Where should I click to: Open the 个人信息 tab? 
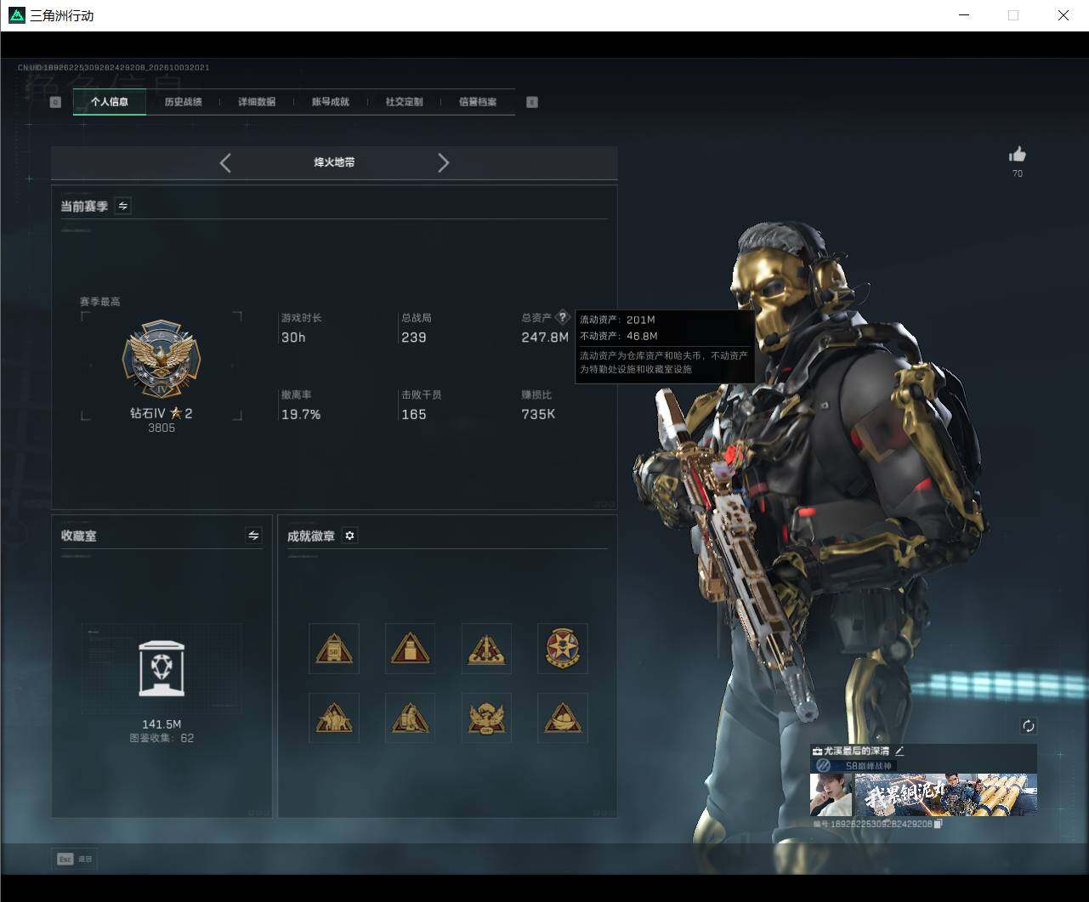click(x=110, y=102)
